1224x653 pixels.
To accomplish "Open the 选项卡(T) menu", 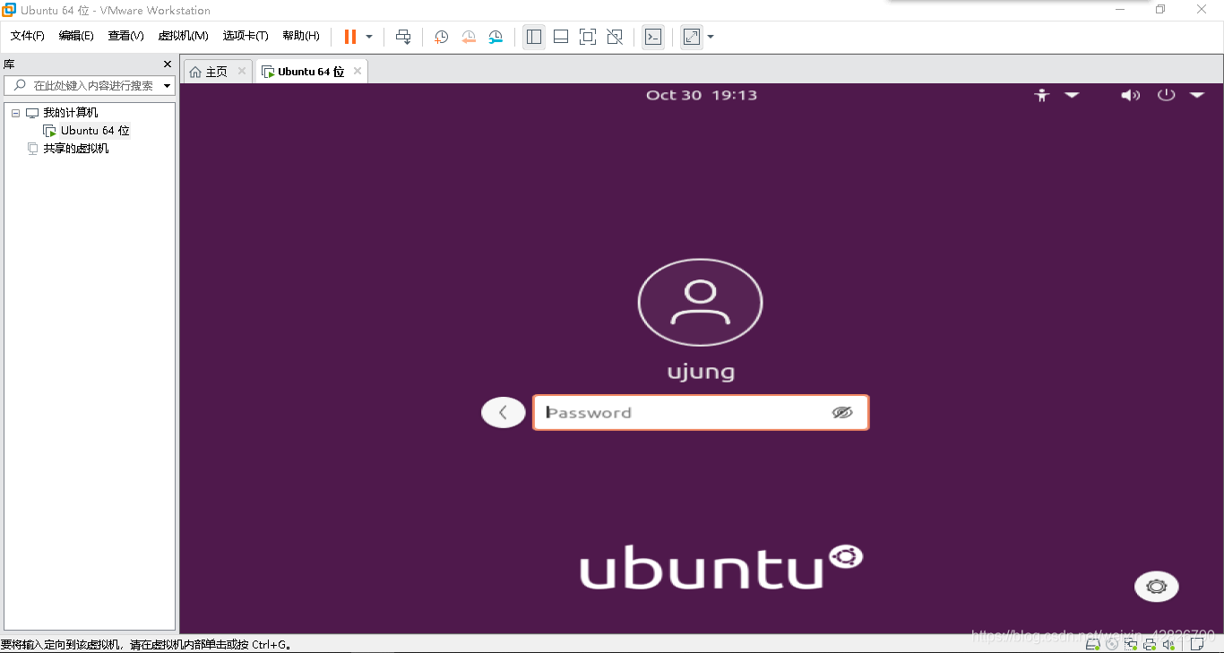I will pyautogui.click(x=246, y=36).
